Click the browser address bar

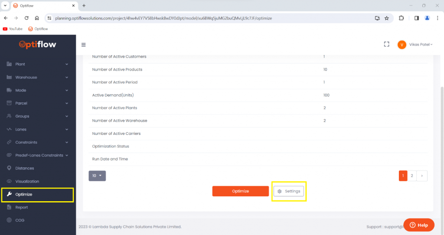coord(208,18)
